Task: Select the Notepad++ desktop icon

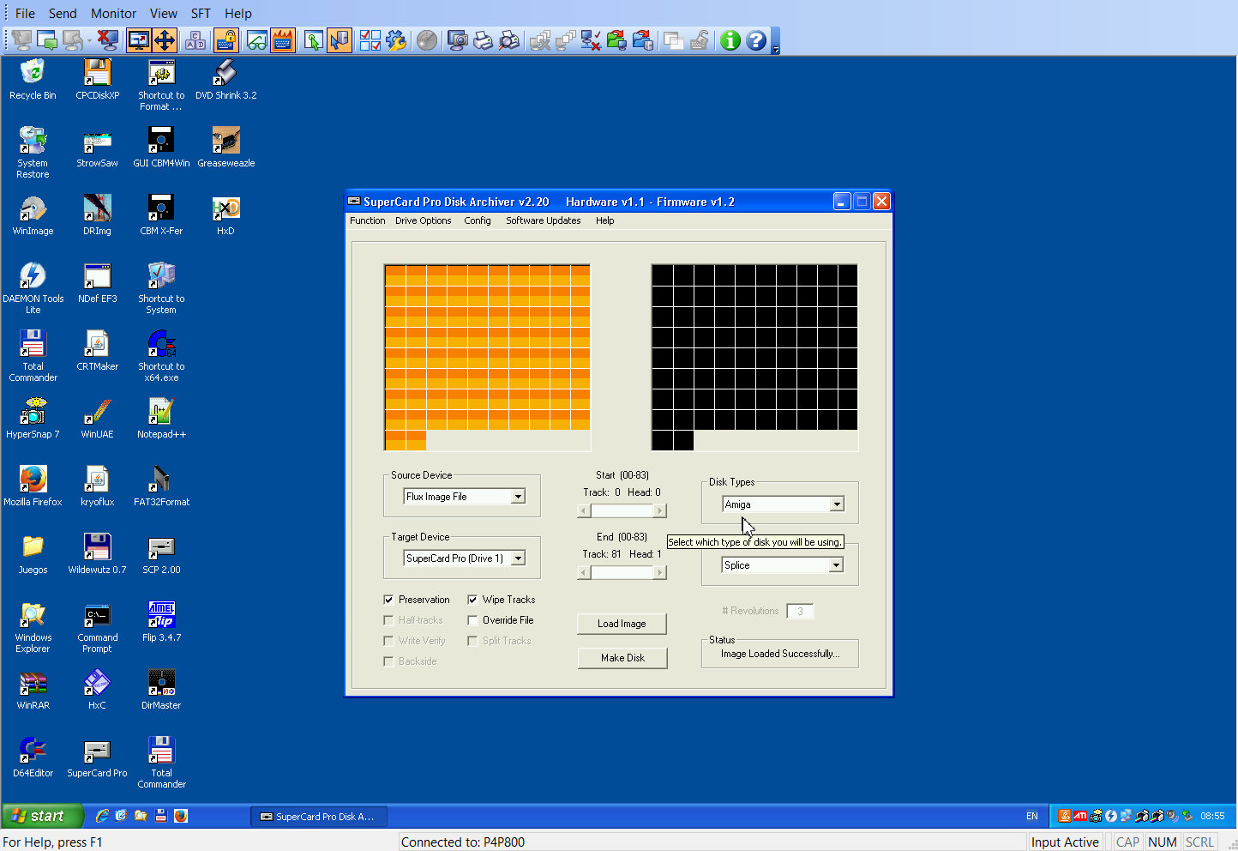Action: pyautogui.click(x=161, y=418)
